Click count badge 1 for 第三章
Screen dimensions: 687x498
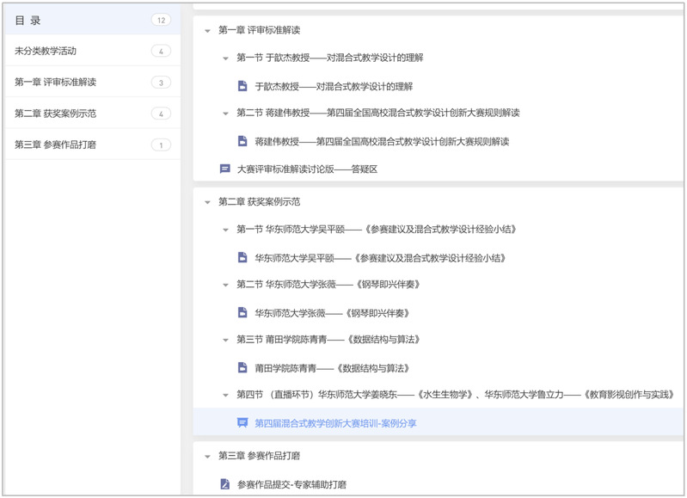(161, 145)
